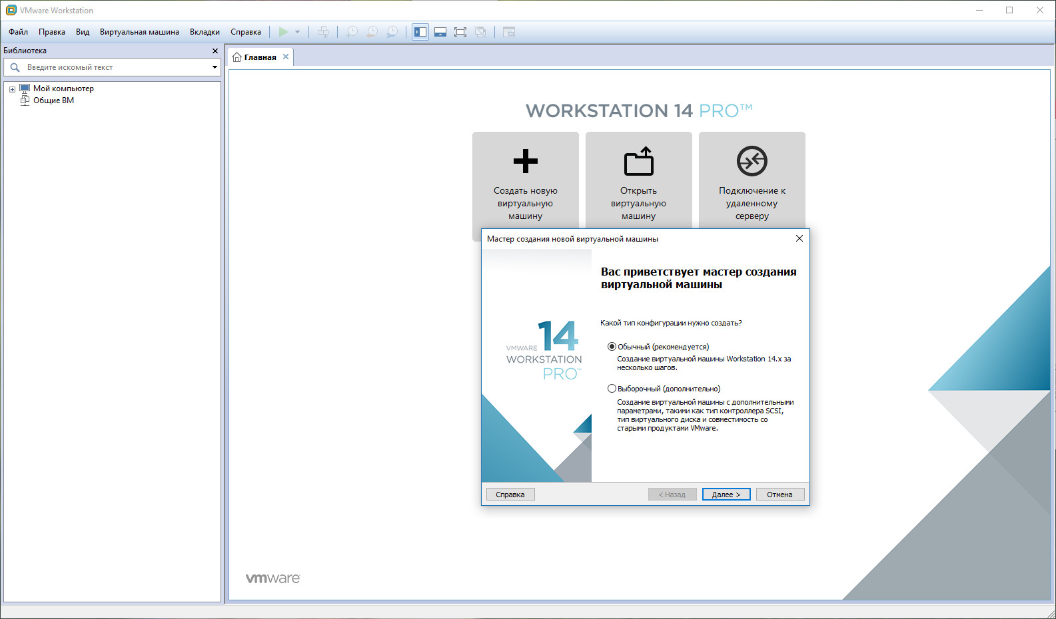Select the Выборочный (дополнительно) radio option

click(612, 389)
